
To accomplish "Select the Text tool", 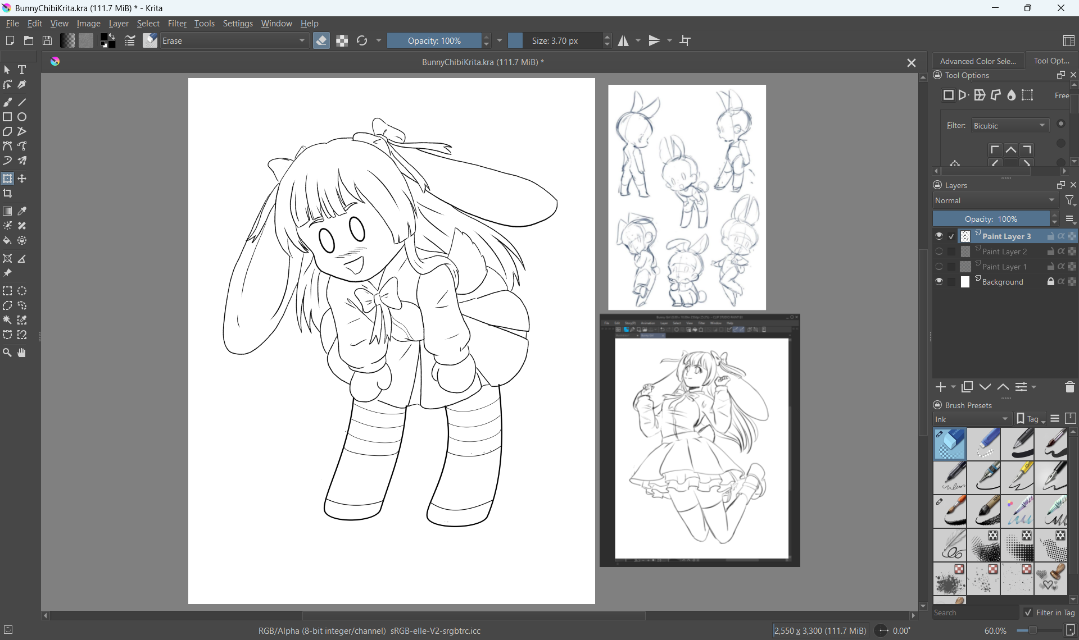I will [22, 70].
